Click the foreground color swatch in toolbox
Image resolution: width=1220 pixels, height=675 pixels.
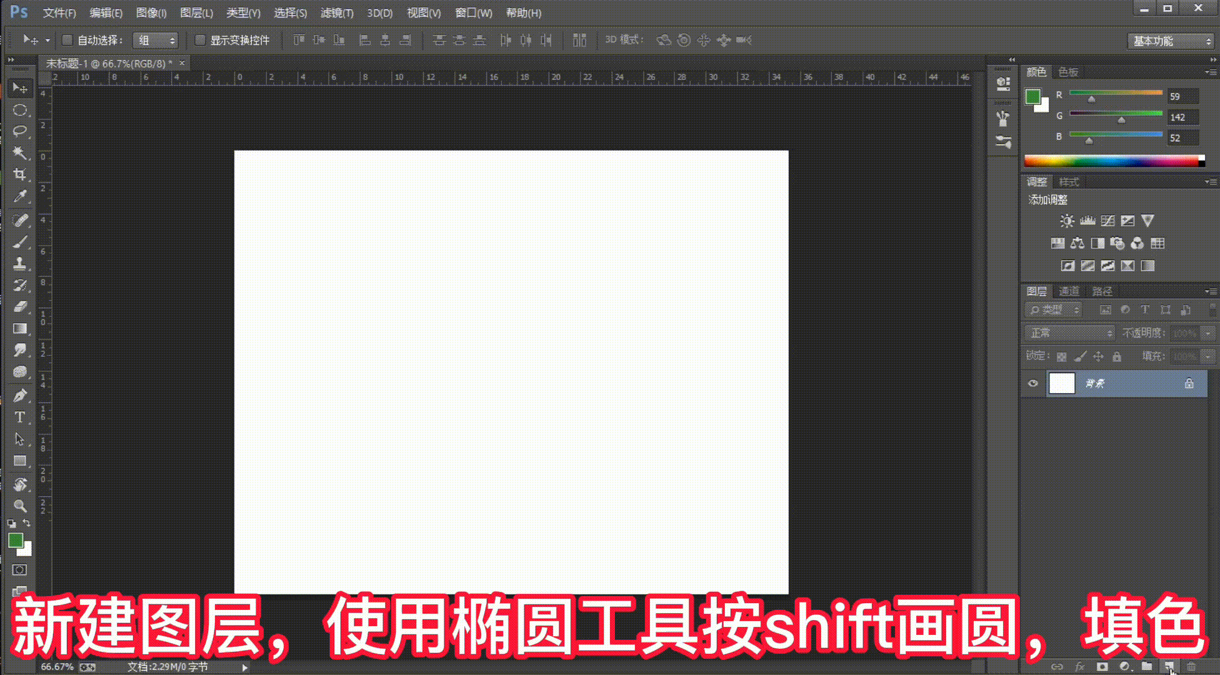pyautogui.click(x=16, y=541)
